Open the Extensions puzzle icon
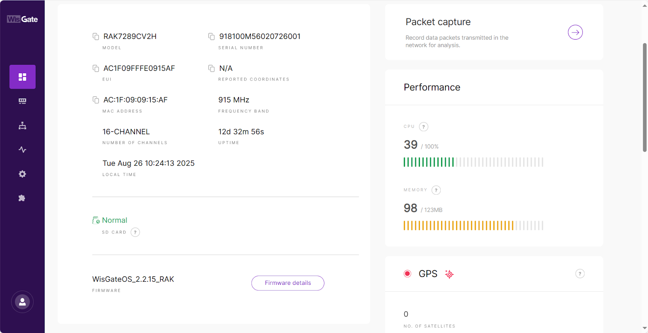 click(22, 198)
